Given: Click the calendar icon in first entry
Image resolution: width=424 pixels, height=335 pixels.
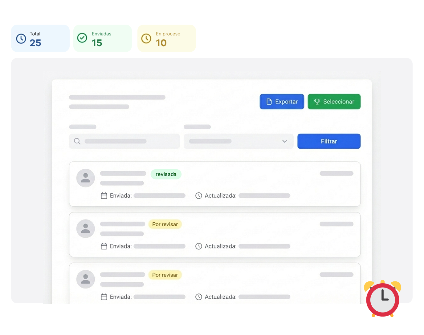Looking at the screenshot, I should [x=104, y=196].
